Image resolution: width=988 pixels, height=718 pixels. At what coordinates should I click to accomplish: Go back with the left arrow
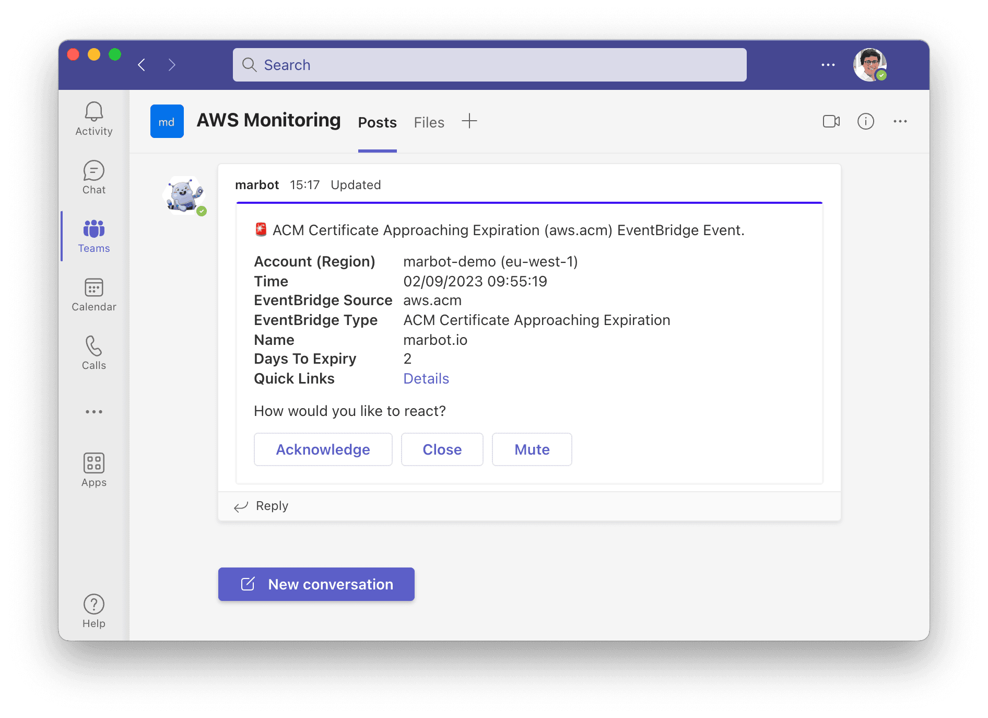pyautogui.click(x=142, y=65)
